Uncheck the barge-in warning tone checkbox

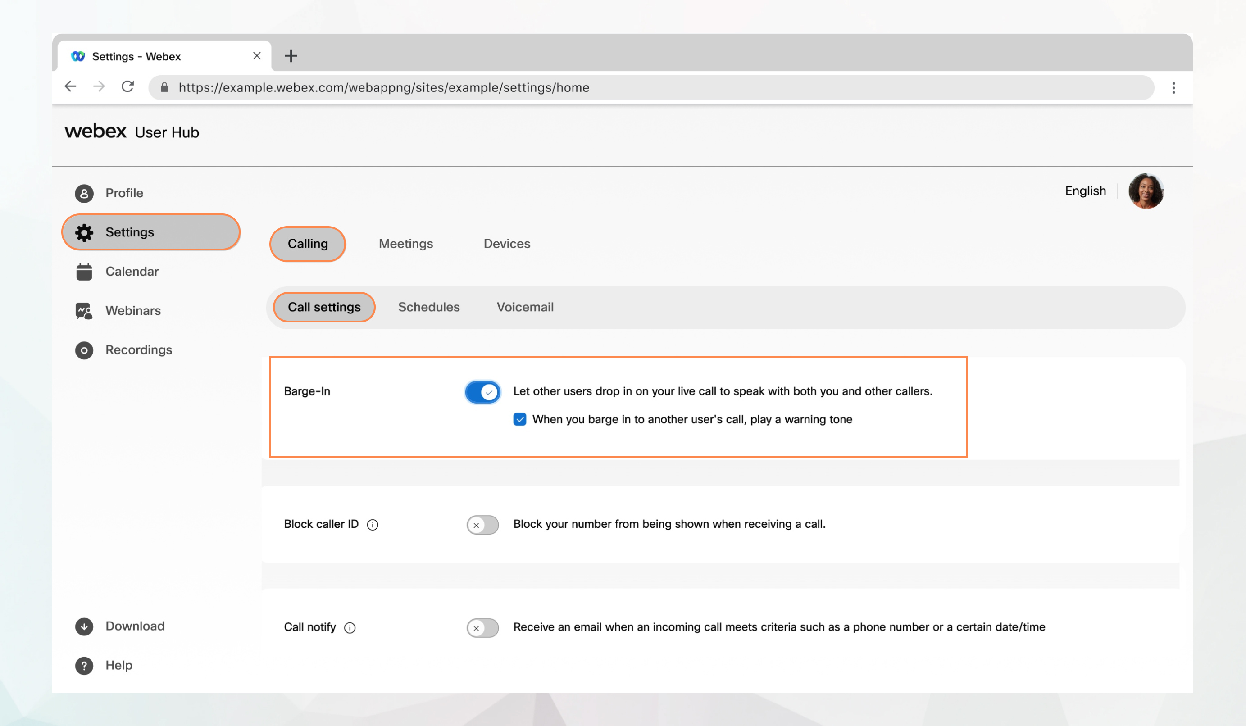coord(519,419)
